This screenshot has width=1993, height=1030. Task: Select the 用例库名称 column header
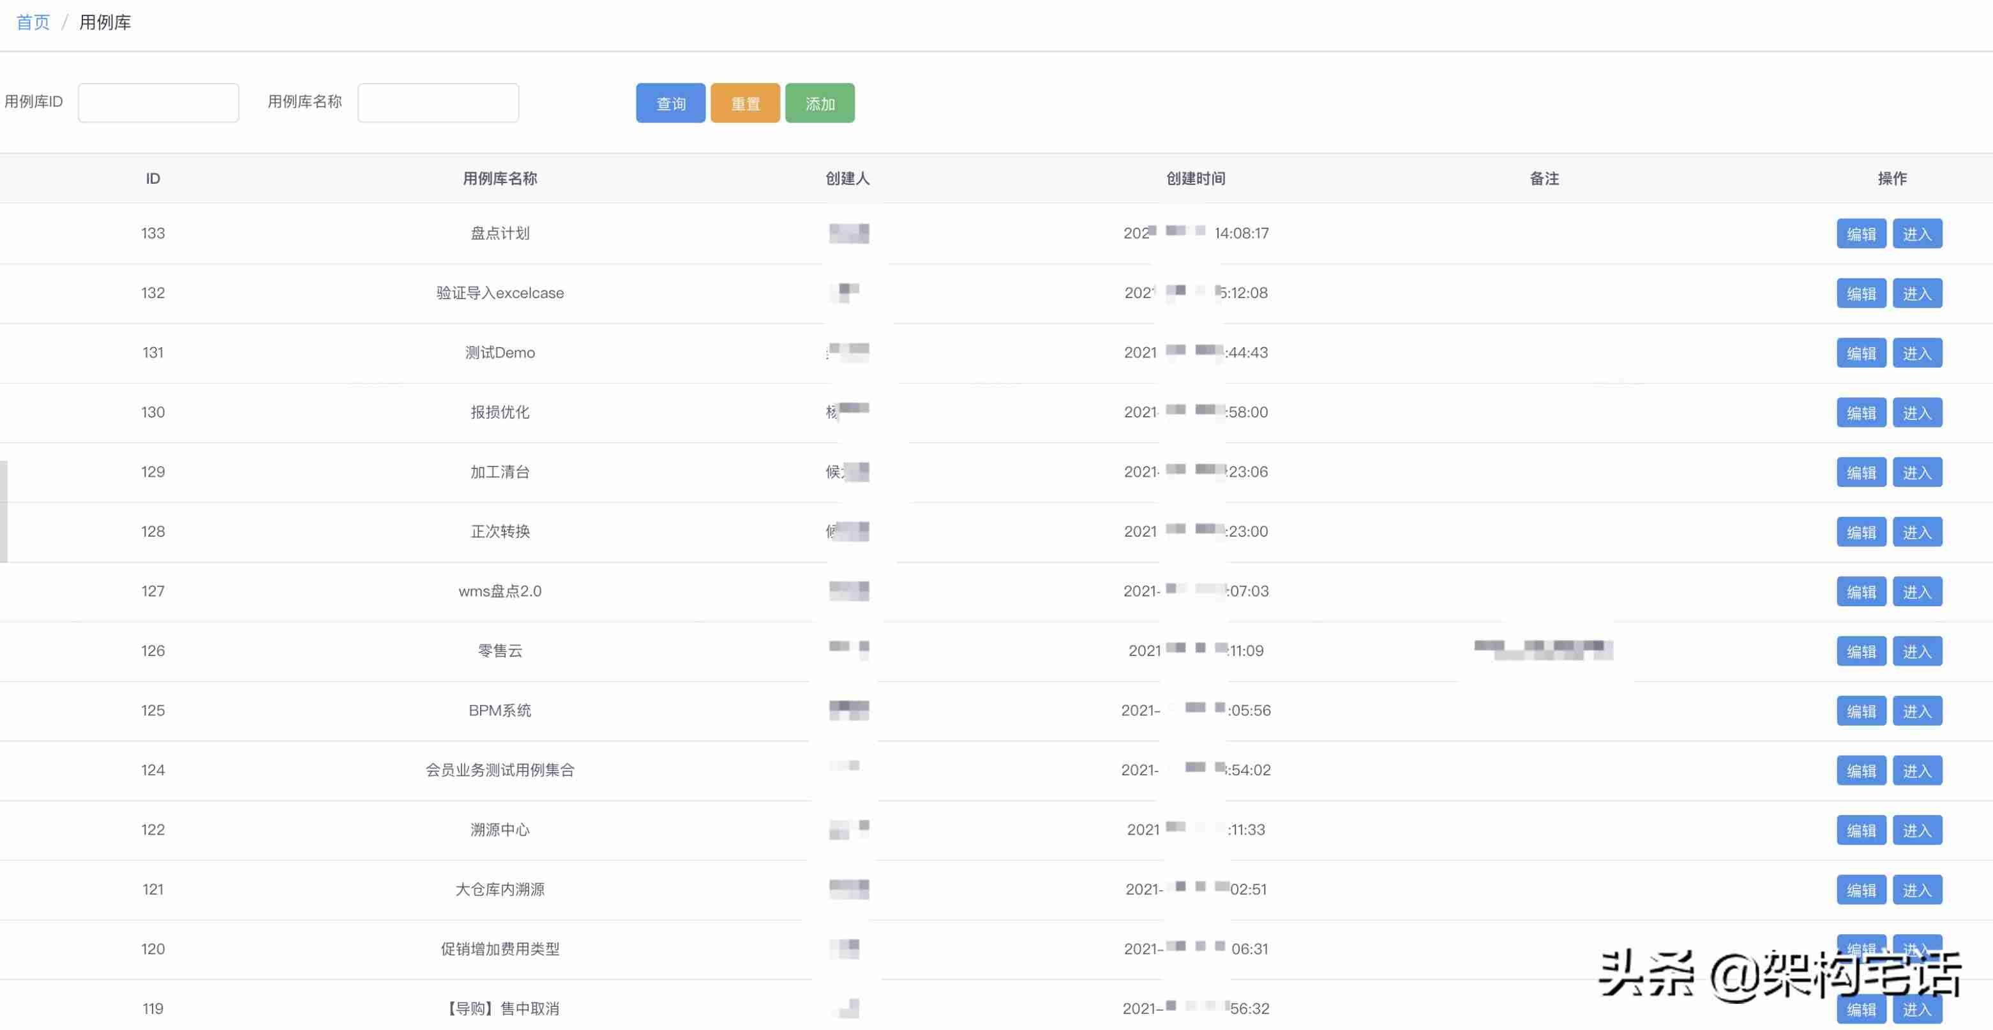pyautogui.click(x=500, y=179)
